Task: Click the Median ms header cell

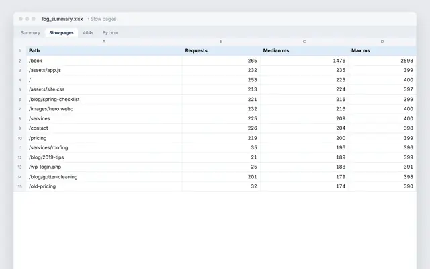Action: click(304, 51)
